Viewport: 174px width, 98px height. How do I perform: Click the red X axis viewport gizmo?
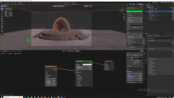tap(122, 10)
